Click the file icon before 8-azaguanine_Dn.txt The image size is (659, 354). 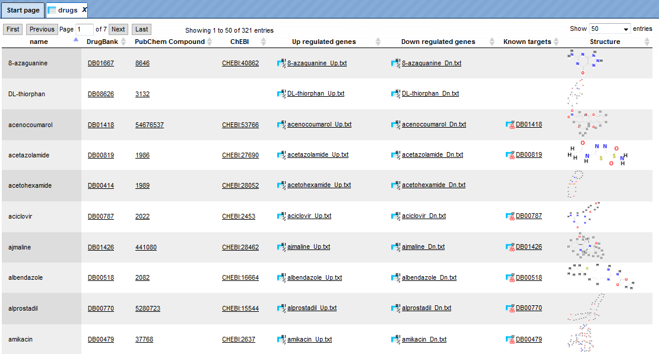pyautogui.click(x=395, y=63)
